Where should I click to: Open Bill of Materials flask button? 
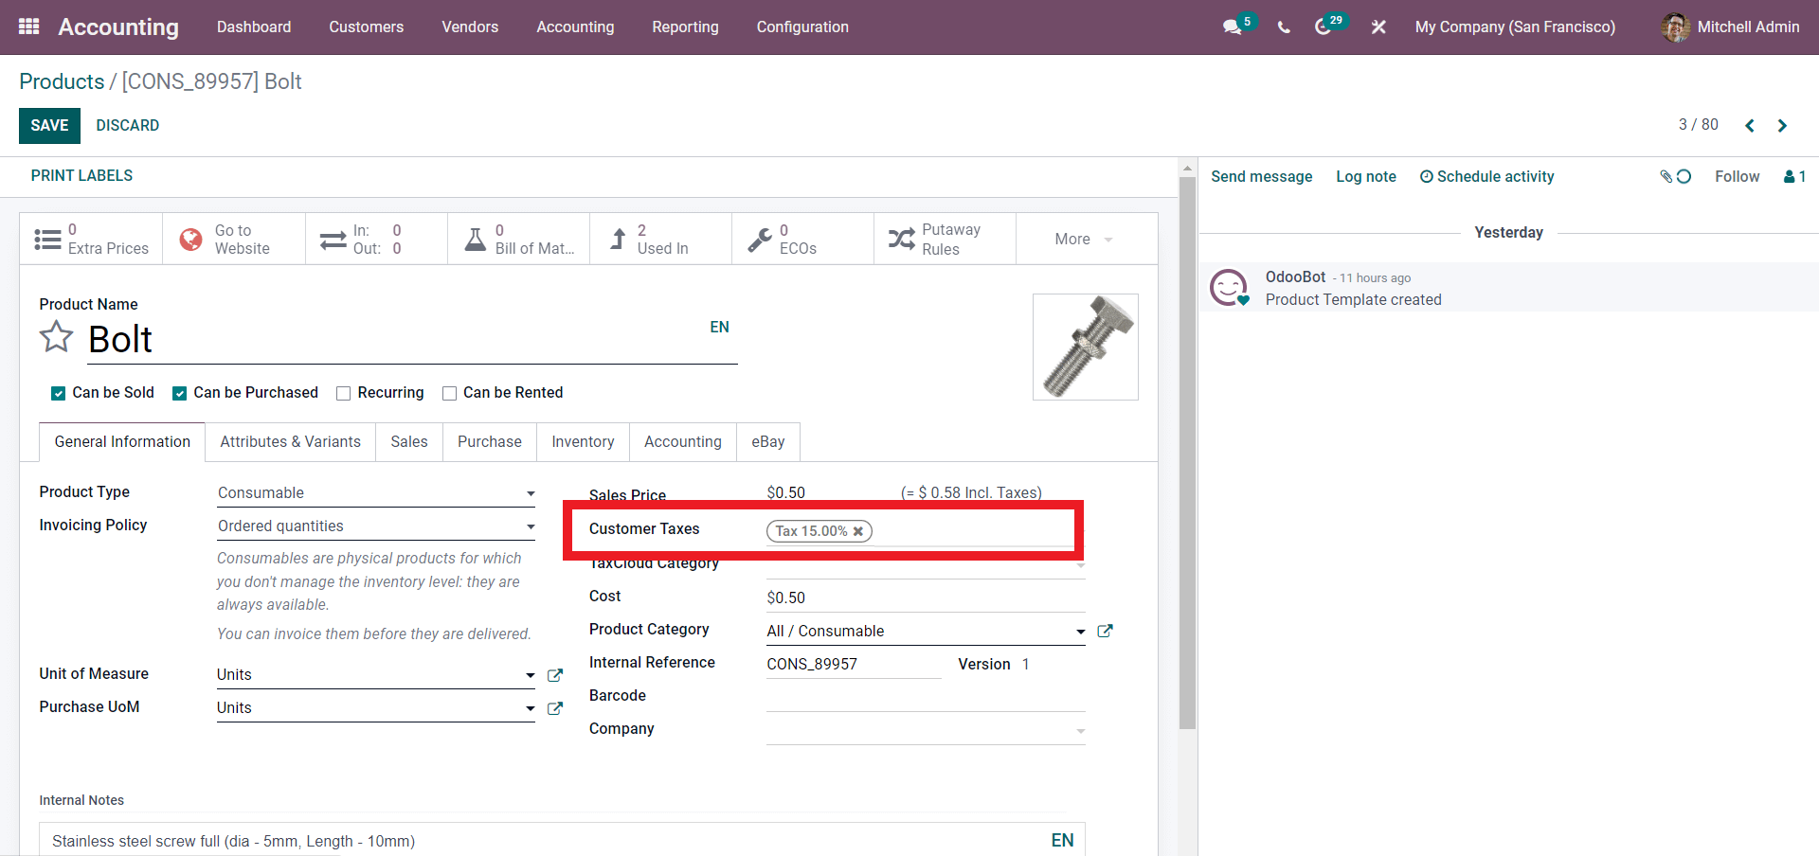click(518, 239)
